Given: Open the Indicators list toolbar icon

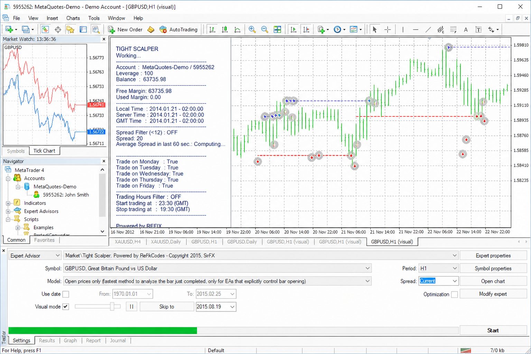Looking at the screenshot, I should (322, 29).
